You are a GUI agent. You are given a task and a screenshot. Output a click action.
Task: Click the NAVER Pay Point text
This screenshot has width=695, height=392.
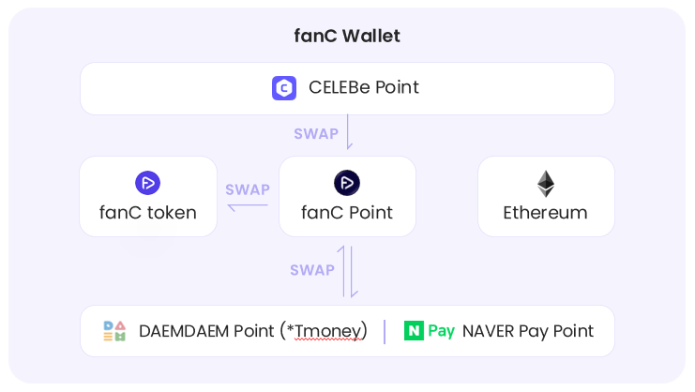[528, 331]
